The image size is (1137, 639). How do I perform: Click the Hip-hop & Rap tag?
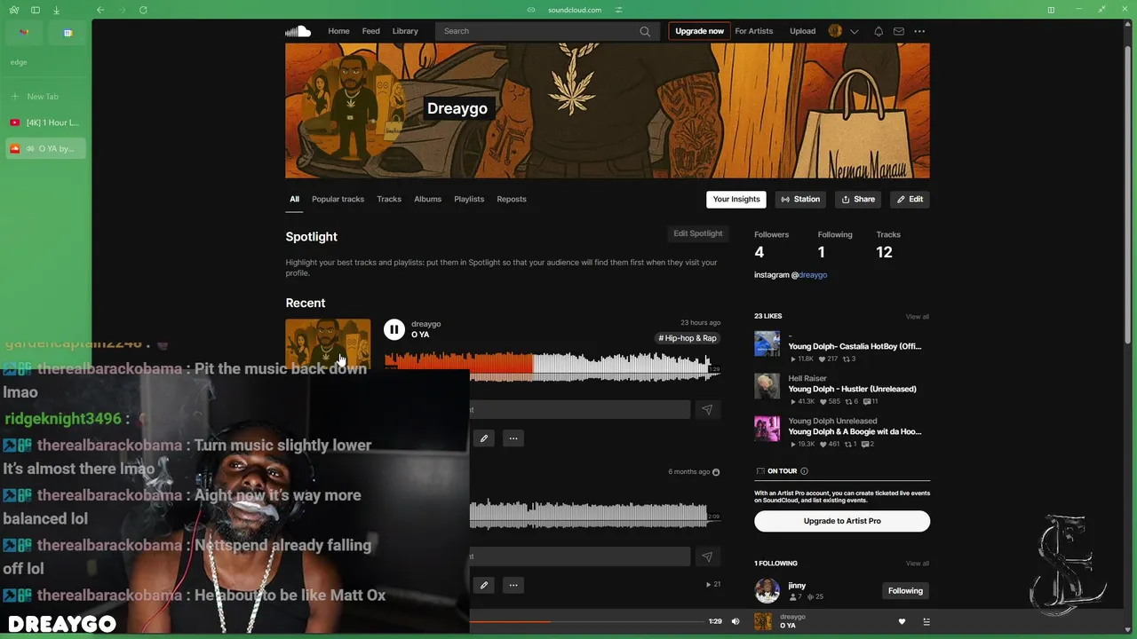688,338
